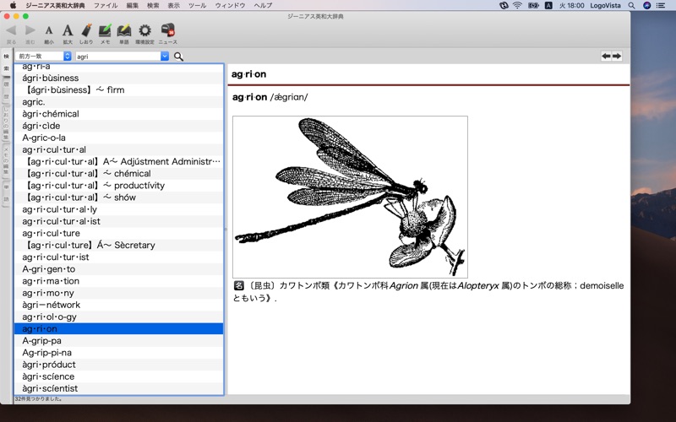Click the dragonfly illustration image
This screenshot has height=422, width=676.
point(350,197)
